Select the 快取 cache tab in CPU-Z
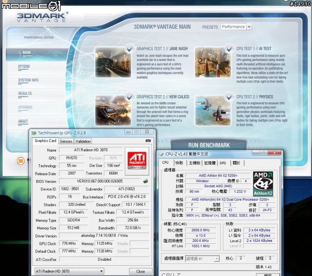312x276 pixels. click(x=179, y=163)
